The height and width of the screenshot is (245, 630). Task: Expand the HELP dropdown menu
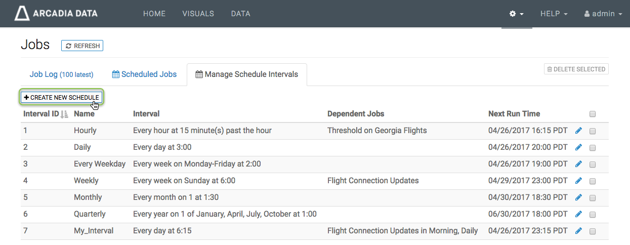tap(554, 14)
